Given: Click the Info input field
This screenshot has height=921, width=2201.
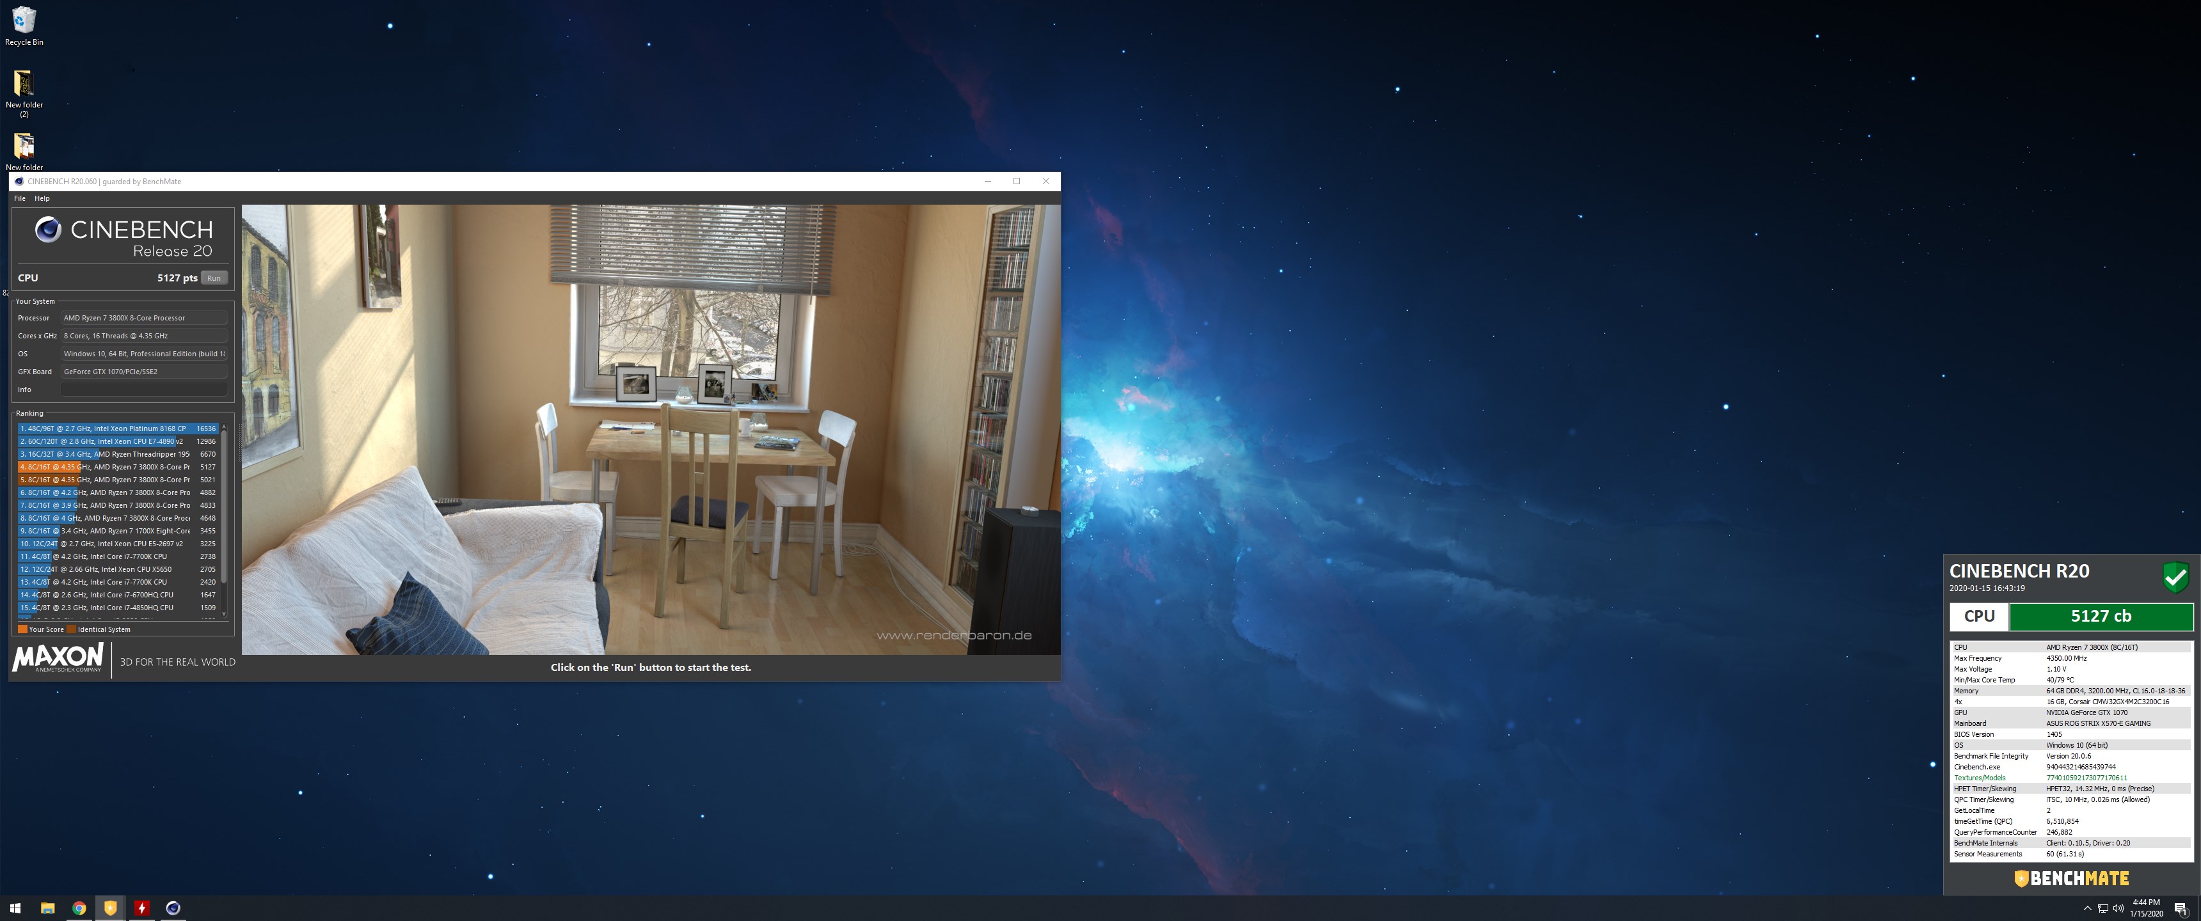Looking at the screenshot, I should (x=145, y=390).
